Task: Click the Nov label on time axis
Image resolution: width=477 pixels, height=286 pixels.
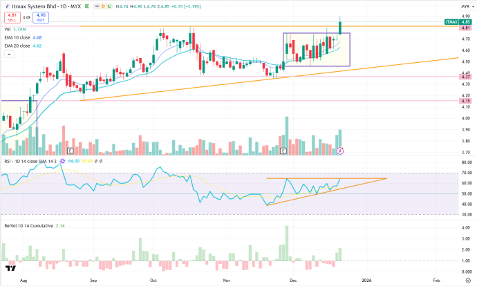Action: [226, 280]
